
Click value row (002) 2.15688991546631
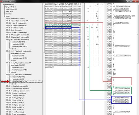click(x=118, y=9)
